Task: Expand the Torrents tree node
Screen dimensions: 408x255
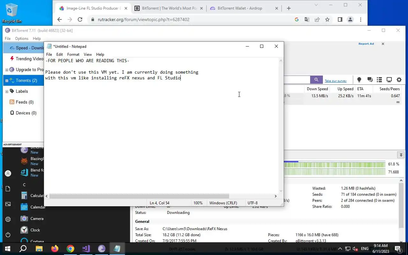Action: [x=7, y=81]
